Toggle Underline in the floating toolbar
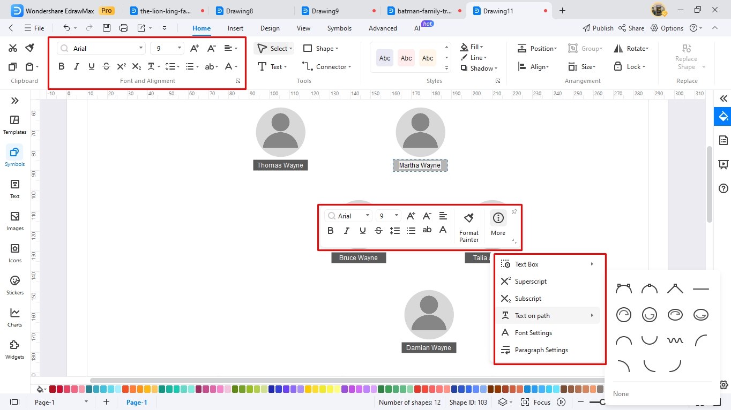Screen dimensions: 731x410 click(x=362, y=231)
